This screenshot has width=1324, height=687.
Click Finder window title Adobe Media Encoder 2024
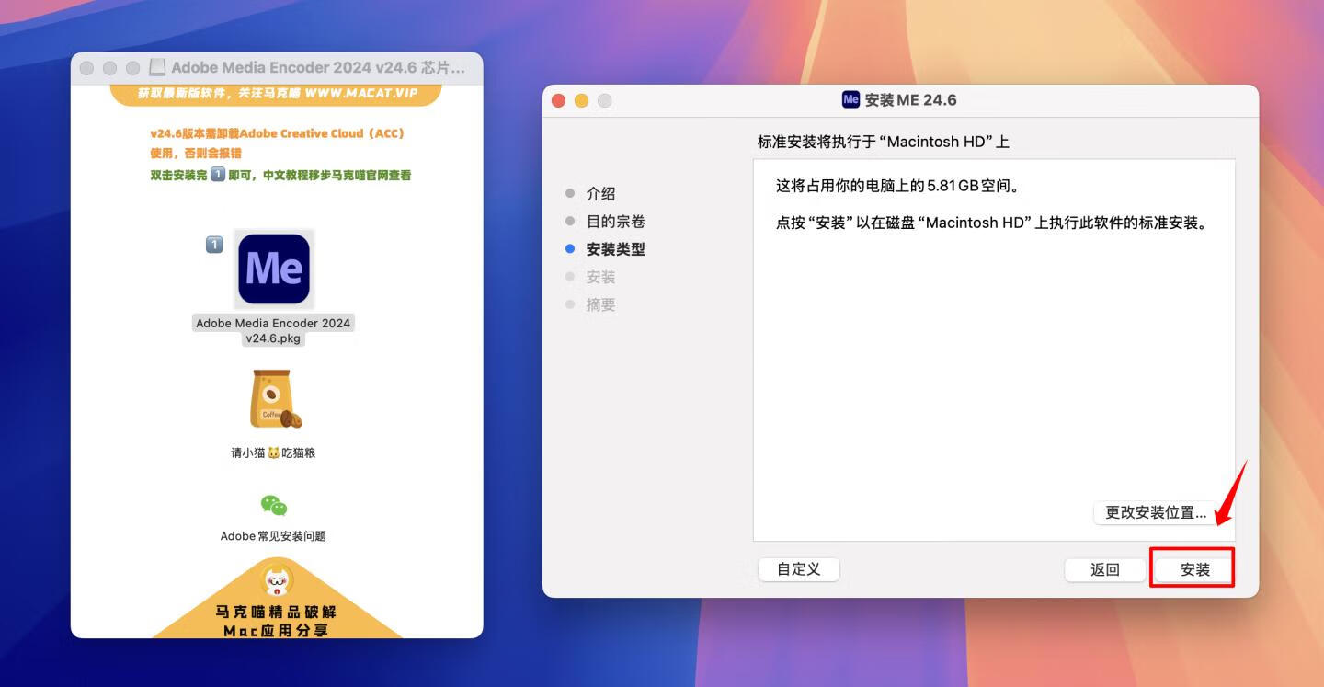coord(318,67)
